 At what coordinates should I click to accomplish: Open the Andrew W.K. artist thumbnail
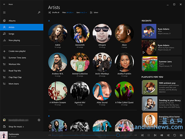point(58,62)
